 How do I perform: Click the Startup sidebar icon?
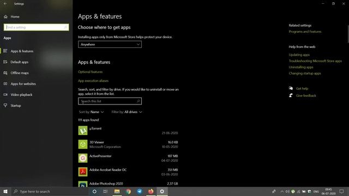click(x=5, y=105)
